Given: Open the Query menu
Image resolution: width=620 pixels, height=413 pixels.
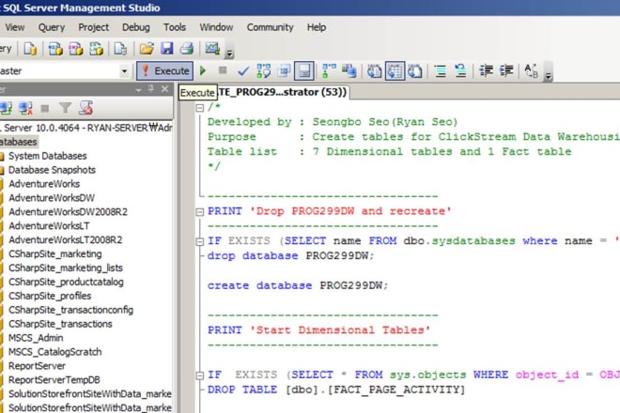Looking at the screenshot, I should (52, 27).
